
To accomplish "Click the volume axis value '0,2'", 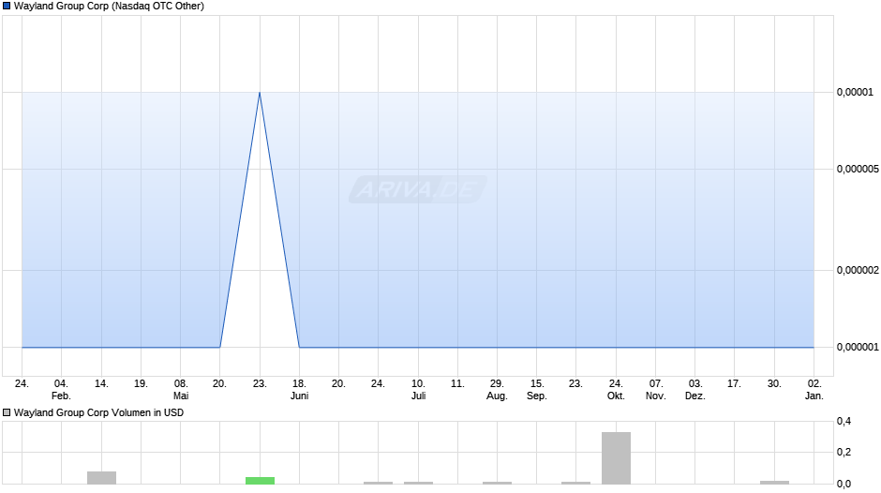I will (x=844, y=452).
